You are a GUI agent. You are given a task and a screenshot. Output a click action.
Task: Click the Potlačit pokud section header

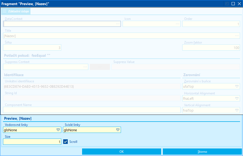pyautogui.click(x=27, y=56)
